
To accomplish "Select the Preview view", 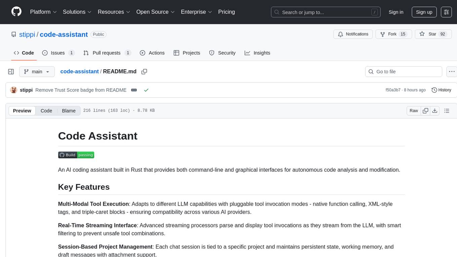I will click(x=22, y=111).
